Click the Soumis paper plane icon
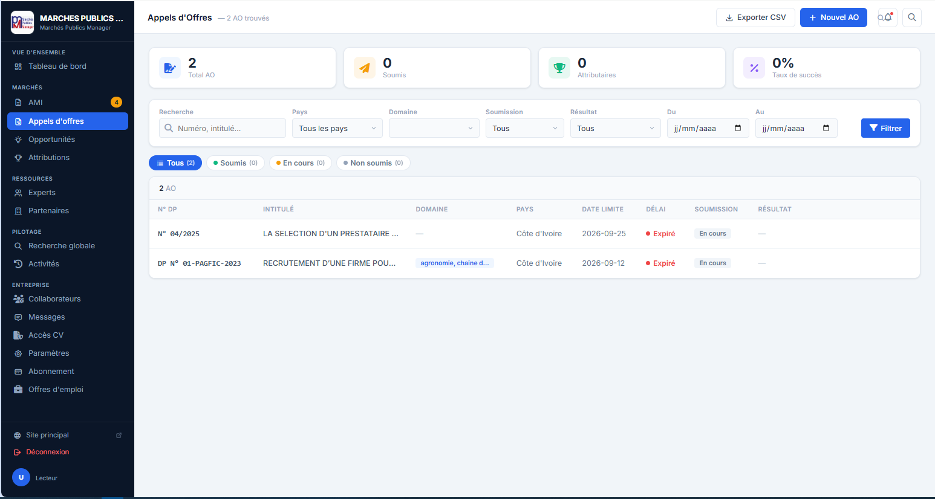The height and width of the screenshot is (499, 935). coord(365,68)
